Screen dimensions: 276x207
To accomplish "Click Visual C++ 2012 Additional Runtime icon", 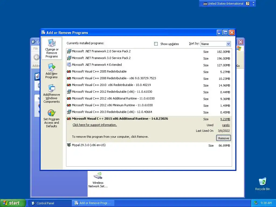I will coord(69,99).
